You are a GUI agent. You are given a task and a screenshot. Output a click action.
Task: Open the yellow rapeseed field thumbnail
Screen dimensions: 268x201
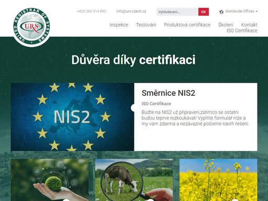(x=218, y=180)
